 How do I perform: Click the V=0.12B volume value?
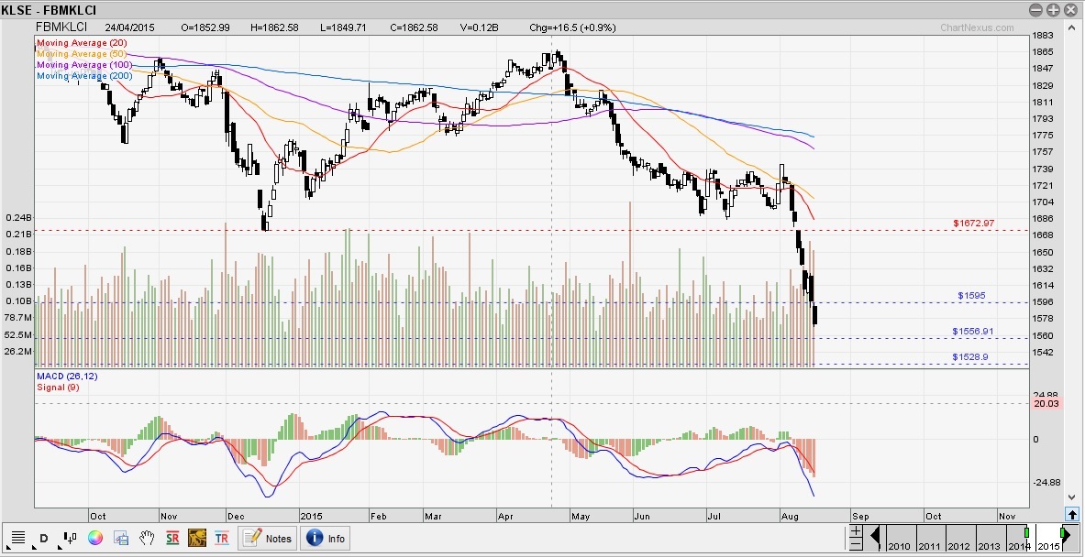point(480,27)
